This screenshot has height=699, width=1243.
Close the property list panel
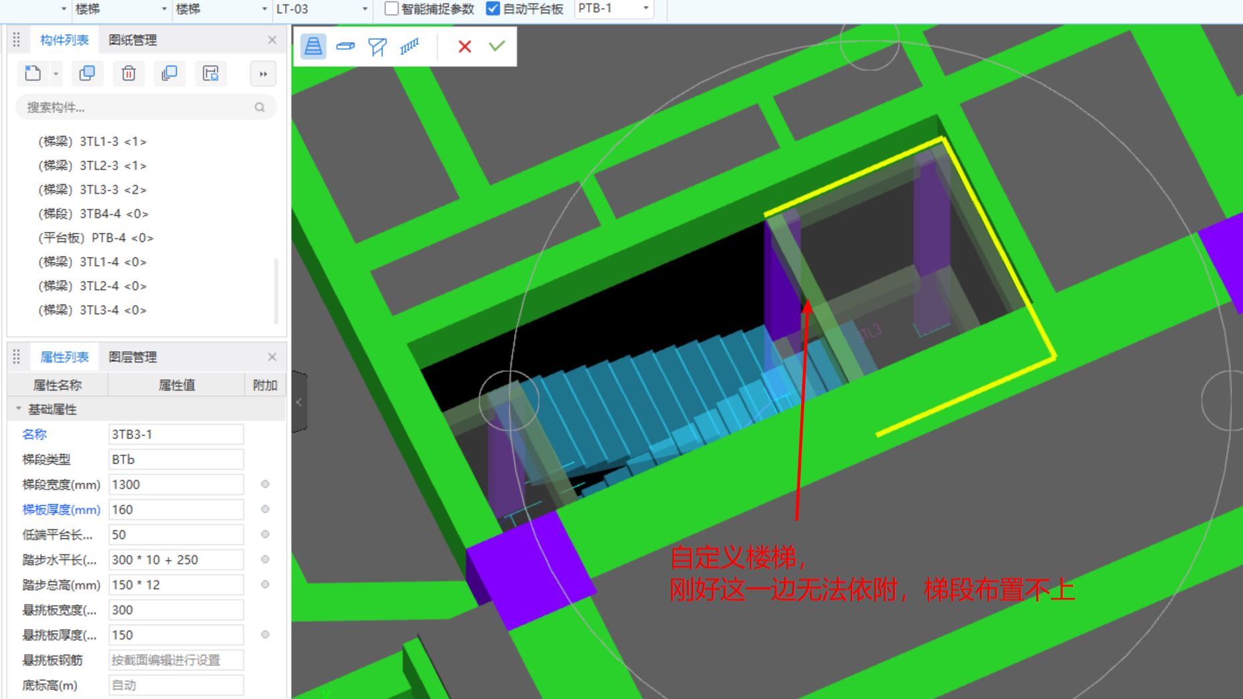click(x=272, y=357)
